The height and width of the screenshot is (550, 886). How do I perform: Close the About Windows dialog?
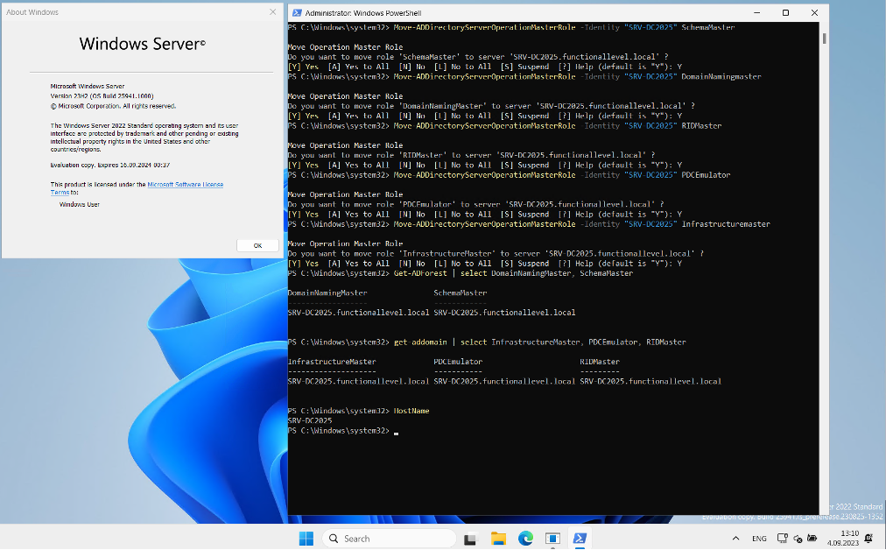point(272,11)
